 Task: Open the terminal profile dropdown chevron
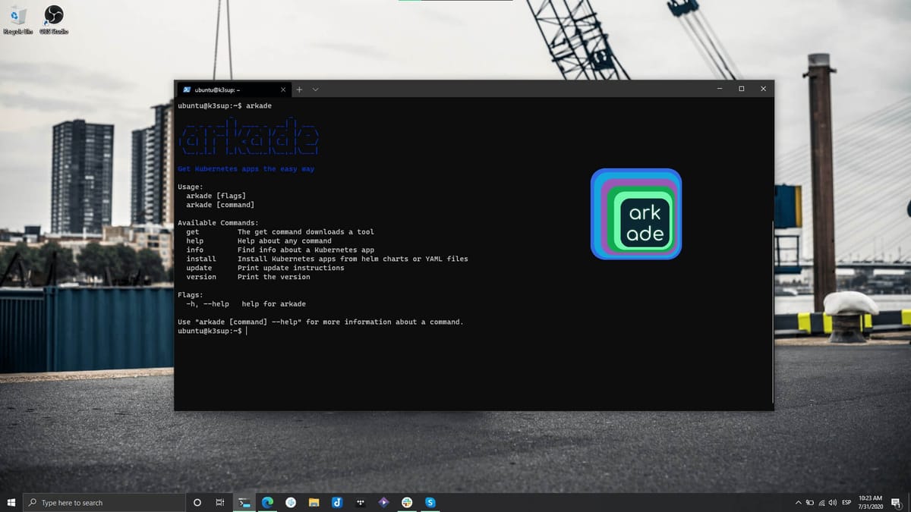pyautogui.click(x=315, y=90)
